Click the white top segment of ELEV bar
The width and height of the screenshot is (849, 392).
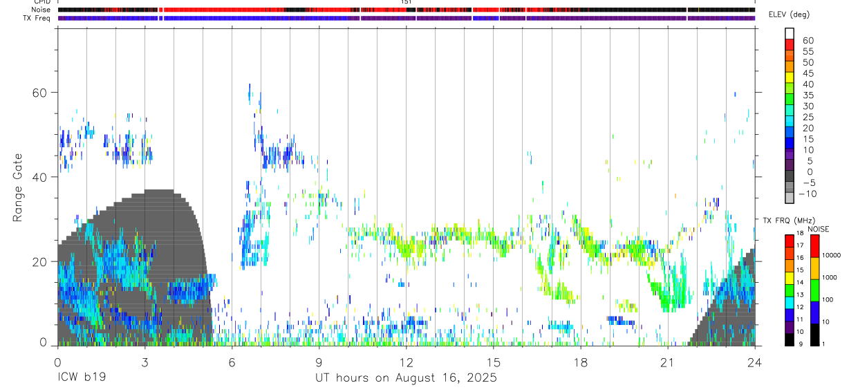[790, 32]
